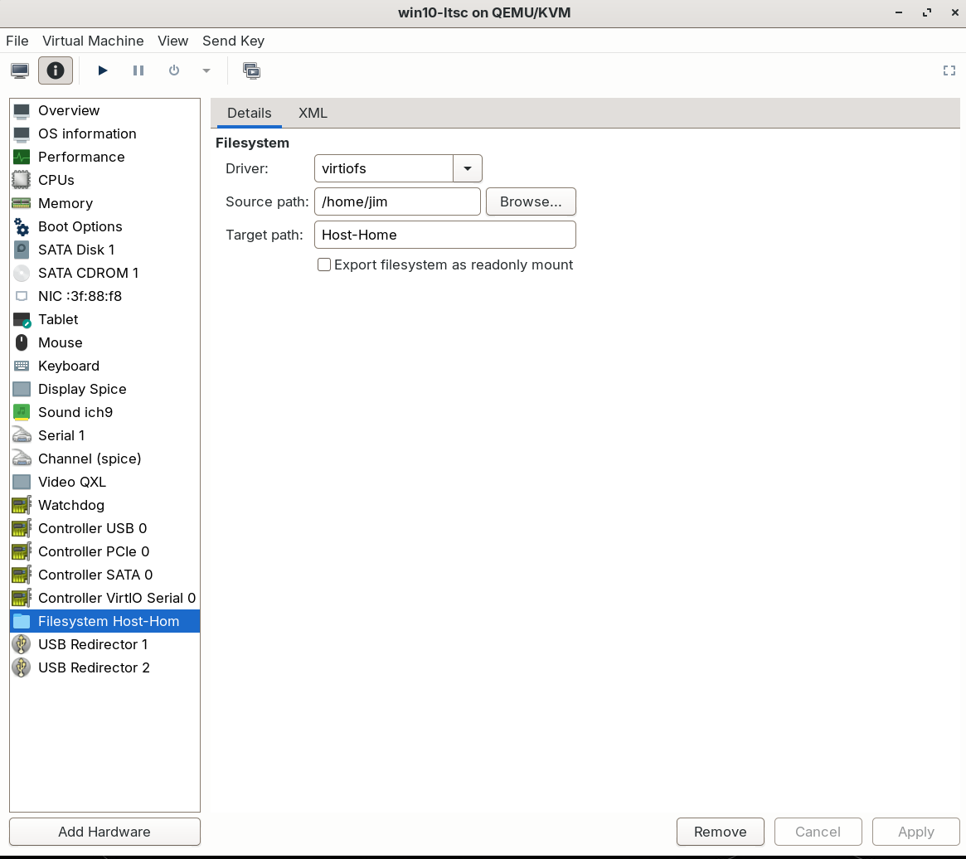Switch to the XML tab
Image resolution: width=966 pixels, height=859 pixels.
313,113
